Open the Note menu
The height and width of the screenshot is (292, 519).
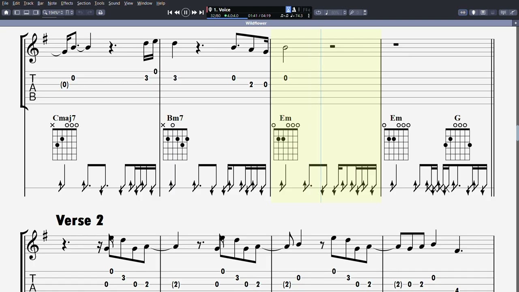pyautogui.click(x=52, y=3)
